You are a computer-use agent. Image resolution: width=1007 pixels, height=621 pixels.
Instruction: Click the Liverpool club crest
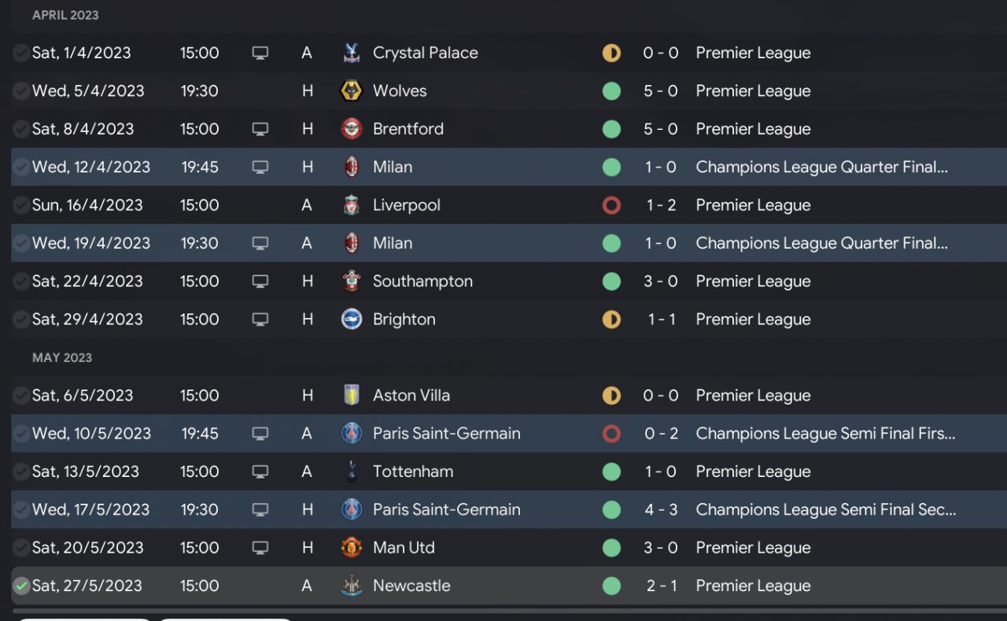pos(351,205)
